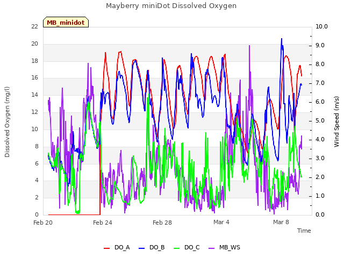The width and height of the screenshot is (344, 258).
Task: Click the Mar 8 date tick label
Action: (281, 222)
